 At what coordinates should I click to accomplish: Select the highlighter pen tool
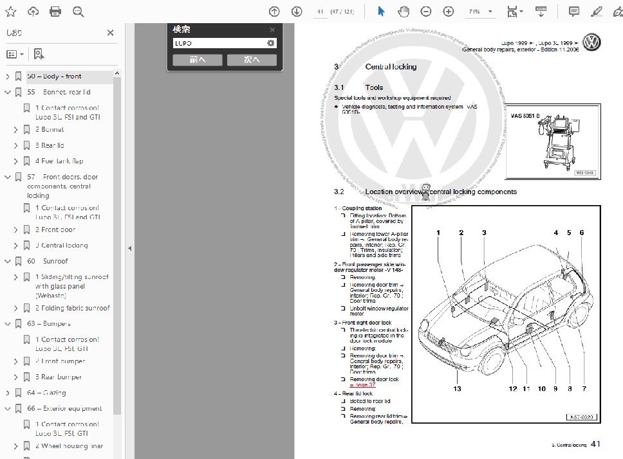(596, 12)
